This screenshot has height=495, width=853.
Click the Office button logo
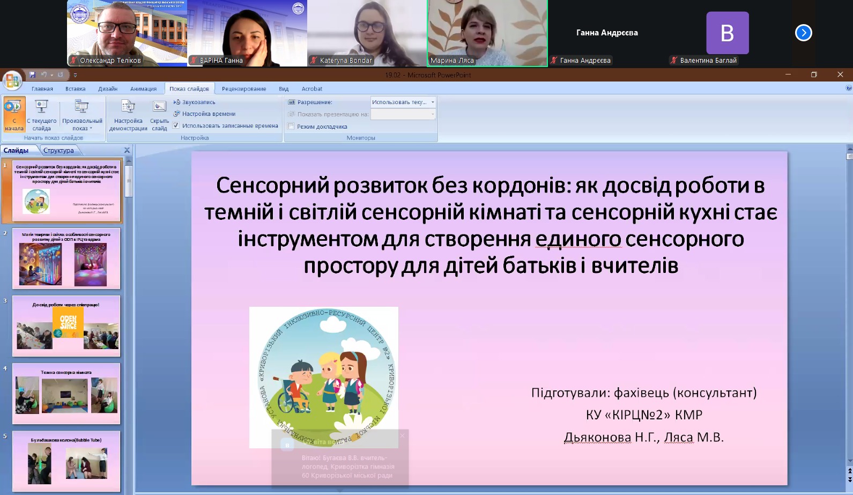click(x=12, y=80)
